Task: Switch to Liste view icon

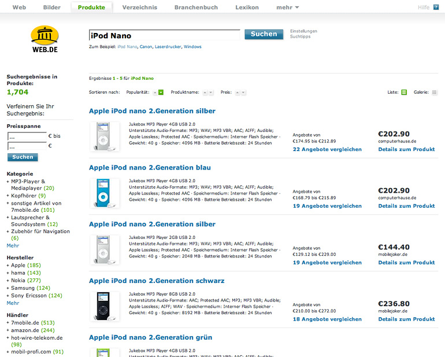Action: pyautogui.click(x=404, y=93)
